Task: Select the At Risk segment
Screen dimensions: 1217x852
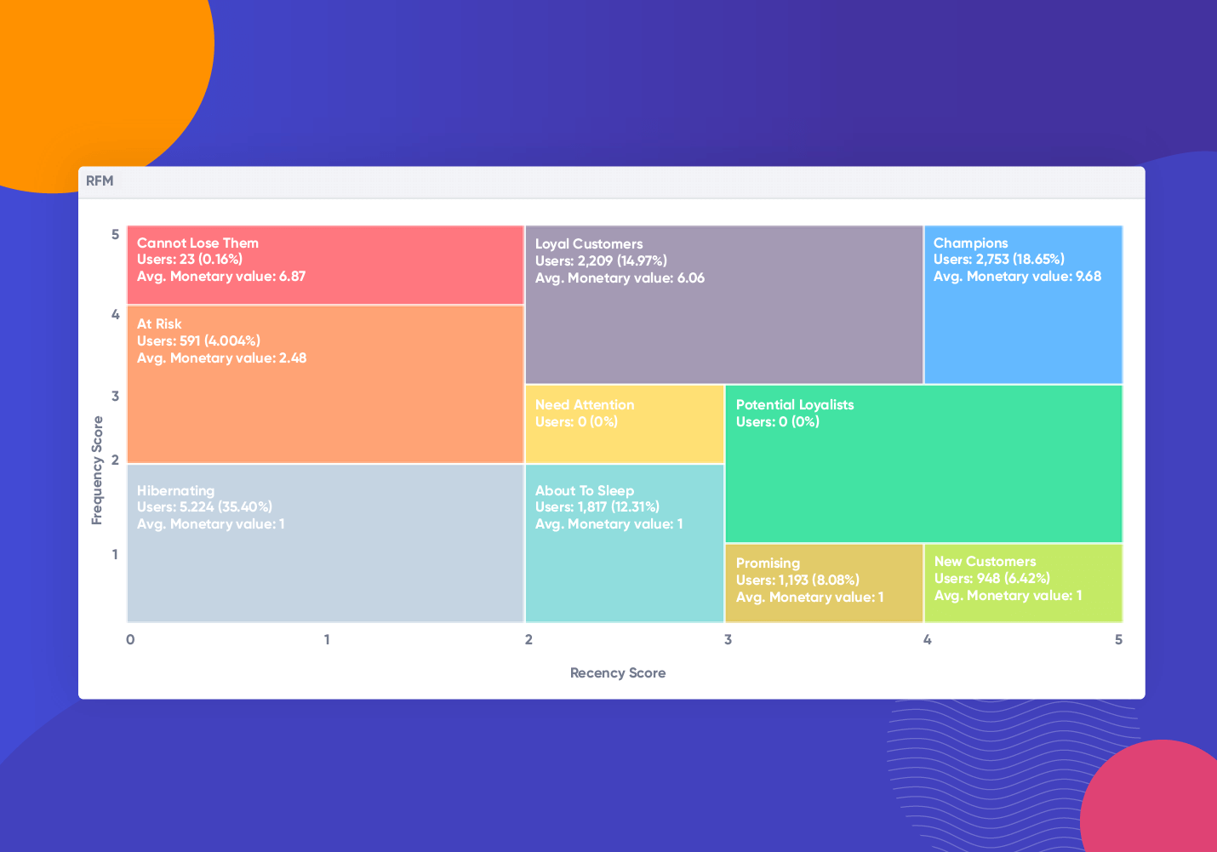Action: 325,384
